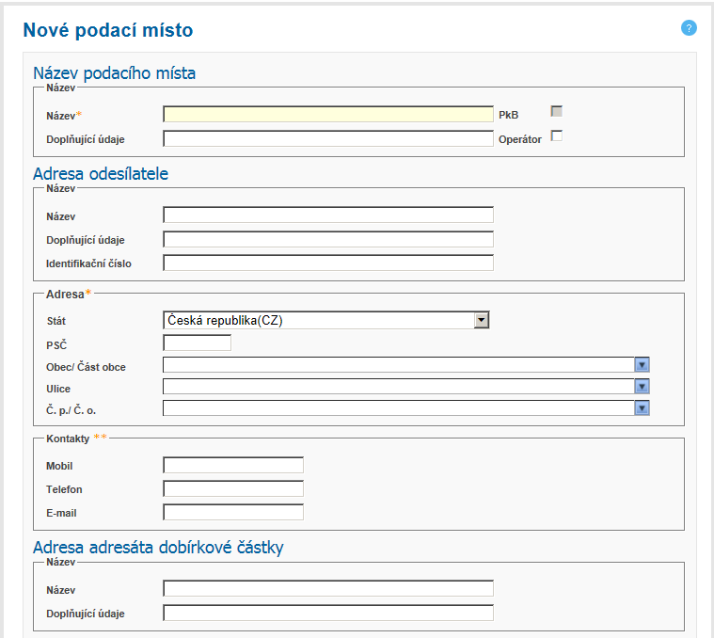This screenshot has width=714, height=638.
Task: Click the Mobil contact field
Action: point(233,465)
